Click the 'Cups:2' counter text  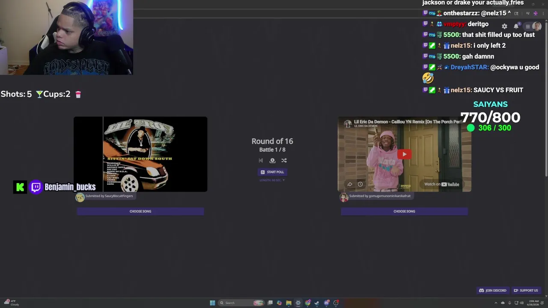[57, 94]
